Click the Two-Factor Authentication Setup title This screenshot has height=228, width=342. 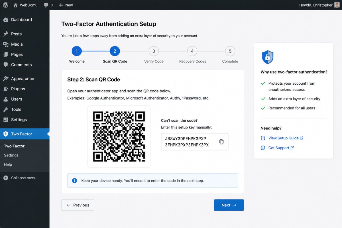[109, 24]
